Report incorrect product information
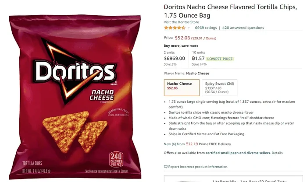The height and width of the screenshot is (182, 307). click(x=198, y=167)
